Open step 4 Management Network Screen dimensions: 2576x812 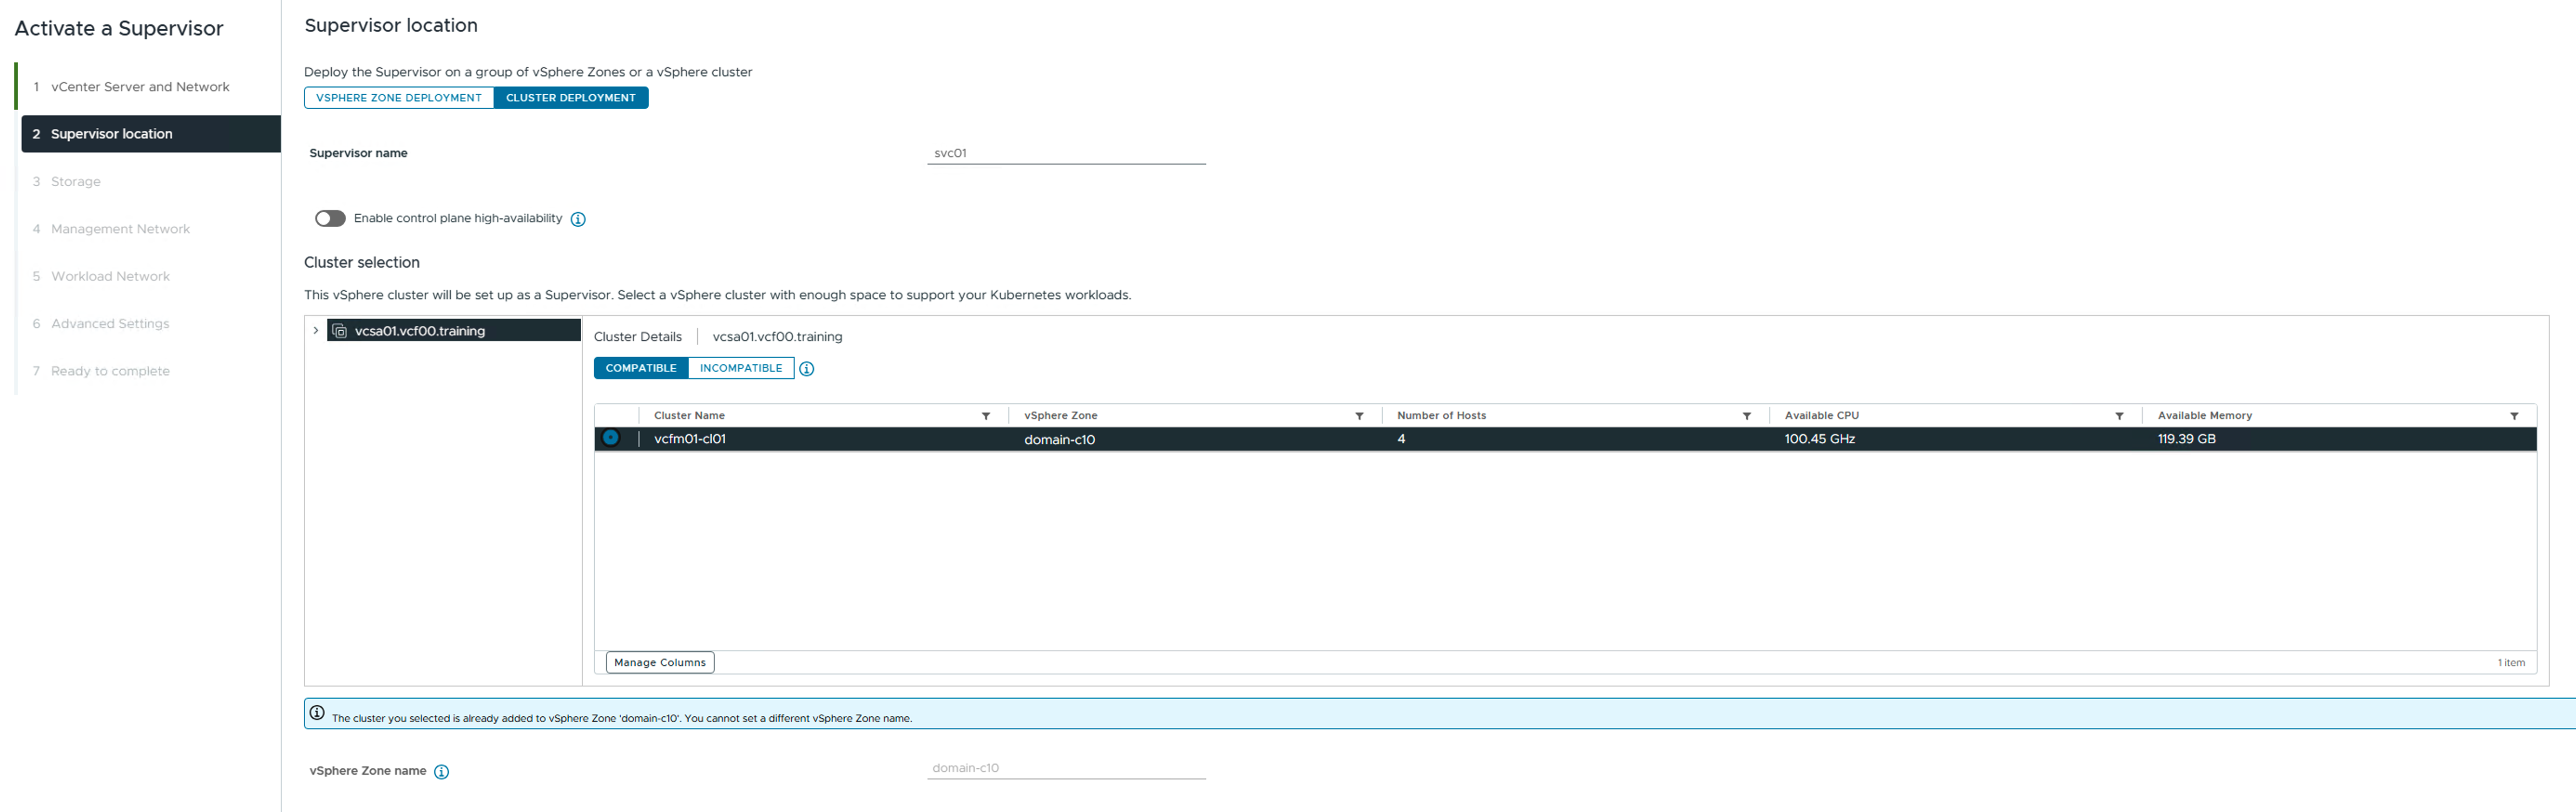tap(120, 229)
